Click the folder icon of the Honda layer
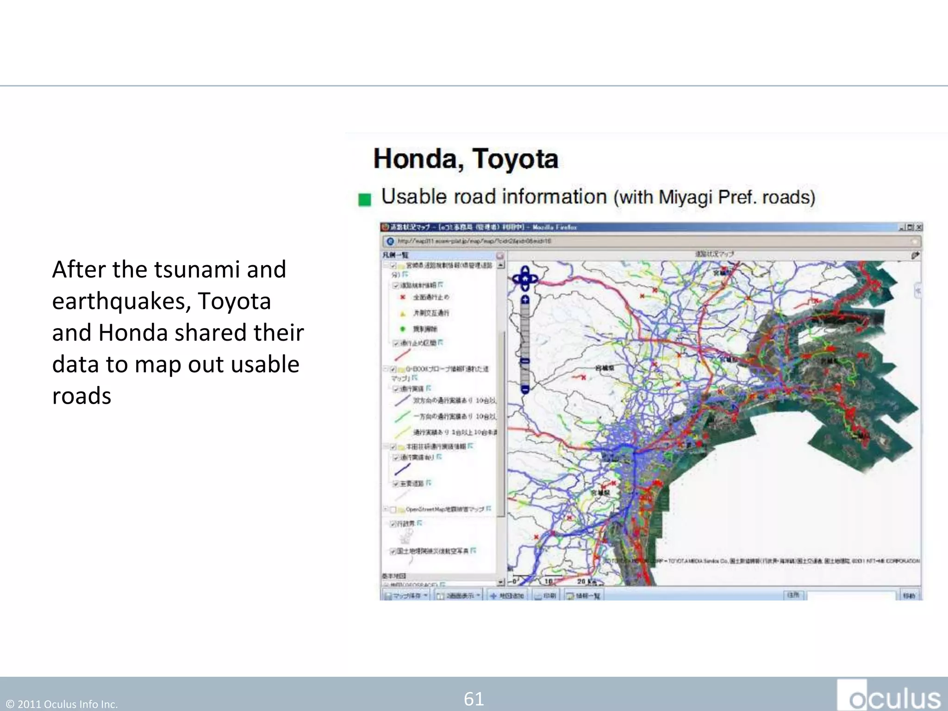The height and width of the screenshot is (711, 948). tap(401, 447)
